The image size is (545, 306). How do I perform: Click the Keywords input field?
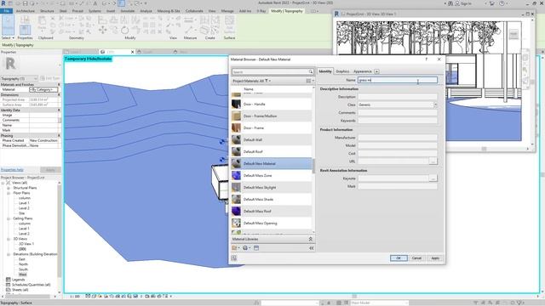coord(398,121)
